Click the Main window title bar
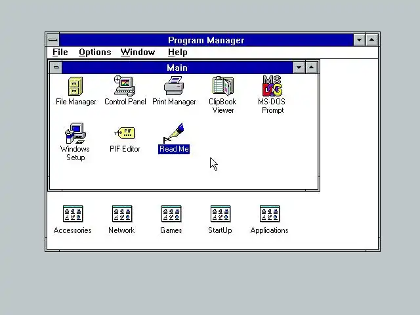The height and width of the screenshot is (315, 420). [x=177, y=68]
